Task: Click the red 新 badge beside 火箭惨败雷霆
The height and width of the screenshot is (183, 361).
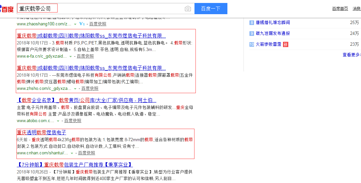Action: tap(285, 44)
